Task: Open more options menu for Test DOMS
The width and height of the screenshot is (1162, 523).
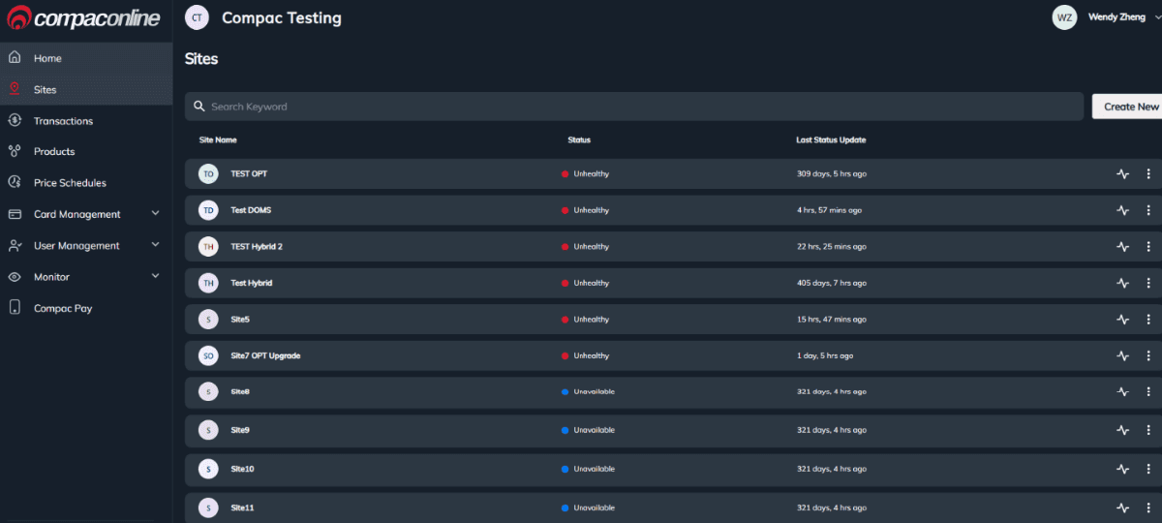Action: coord(1148,210)
